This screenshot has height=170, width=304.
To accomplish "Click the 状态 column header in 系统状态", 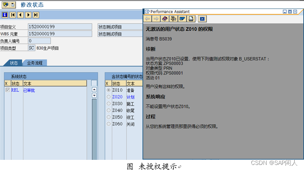I will coord(17,84).
